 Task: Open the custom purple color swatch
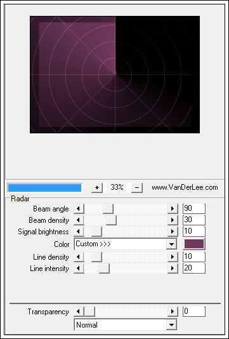tap(194, 244)
